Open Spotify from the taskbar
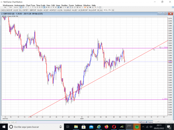Viewport: 174px width, 130px height. [137, 127]
